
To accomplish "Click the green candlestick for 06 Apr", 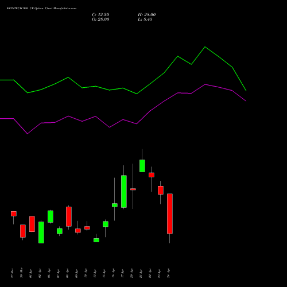I will click(x=51, y=216).
